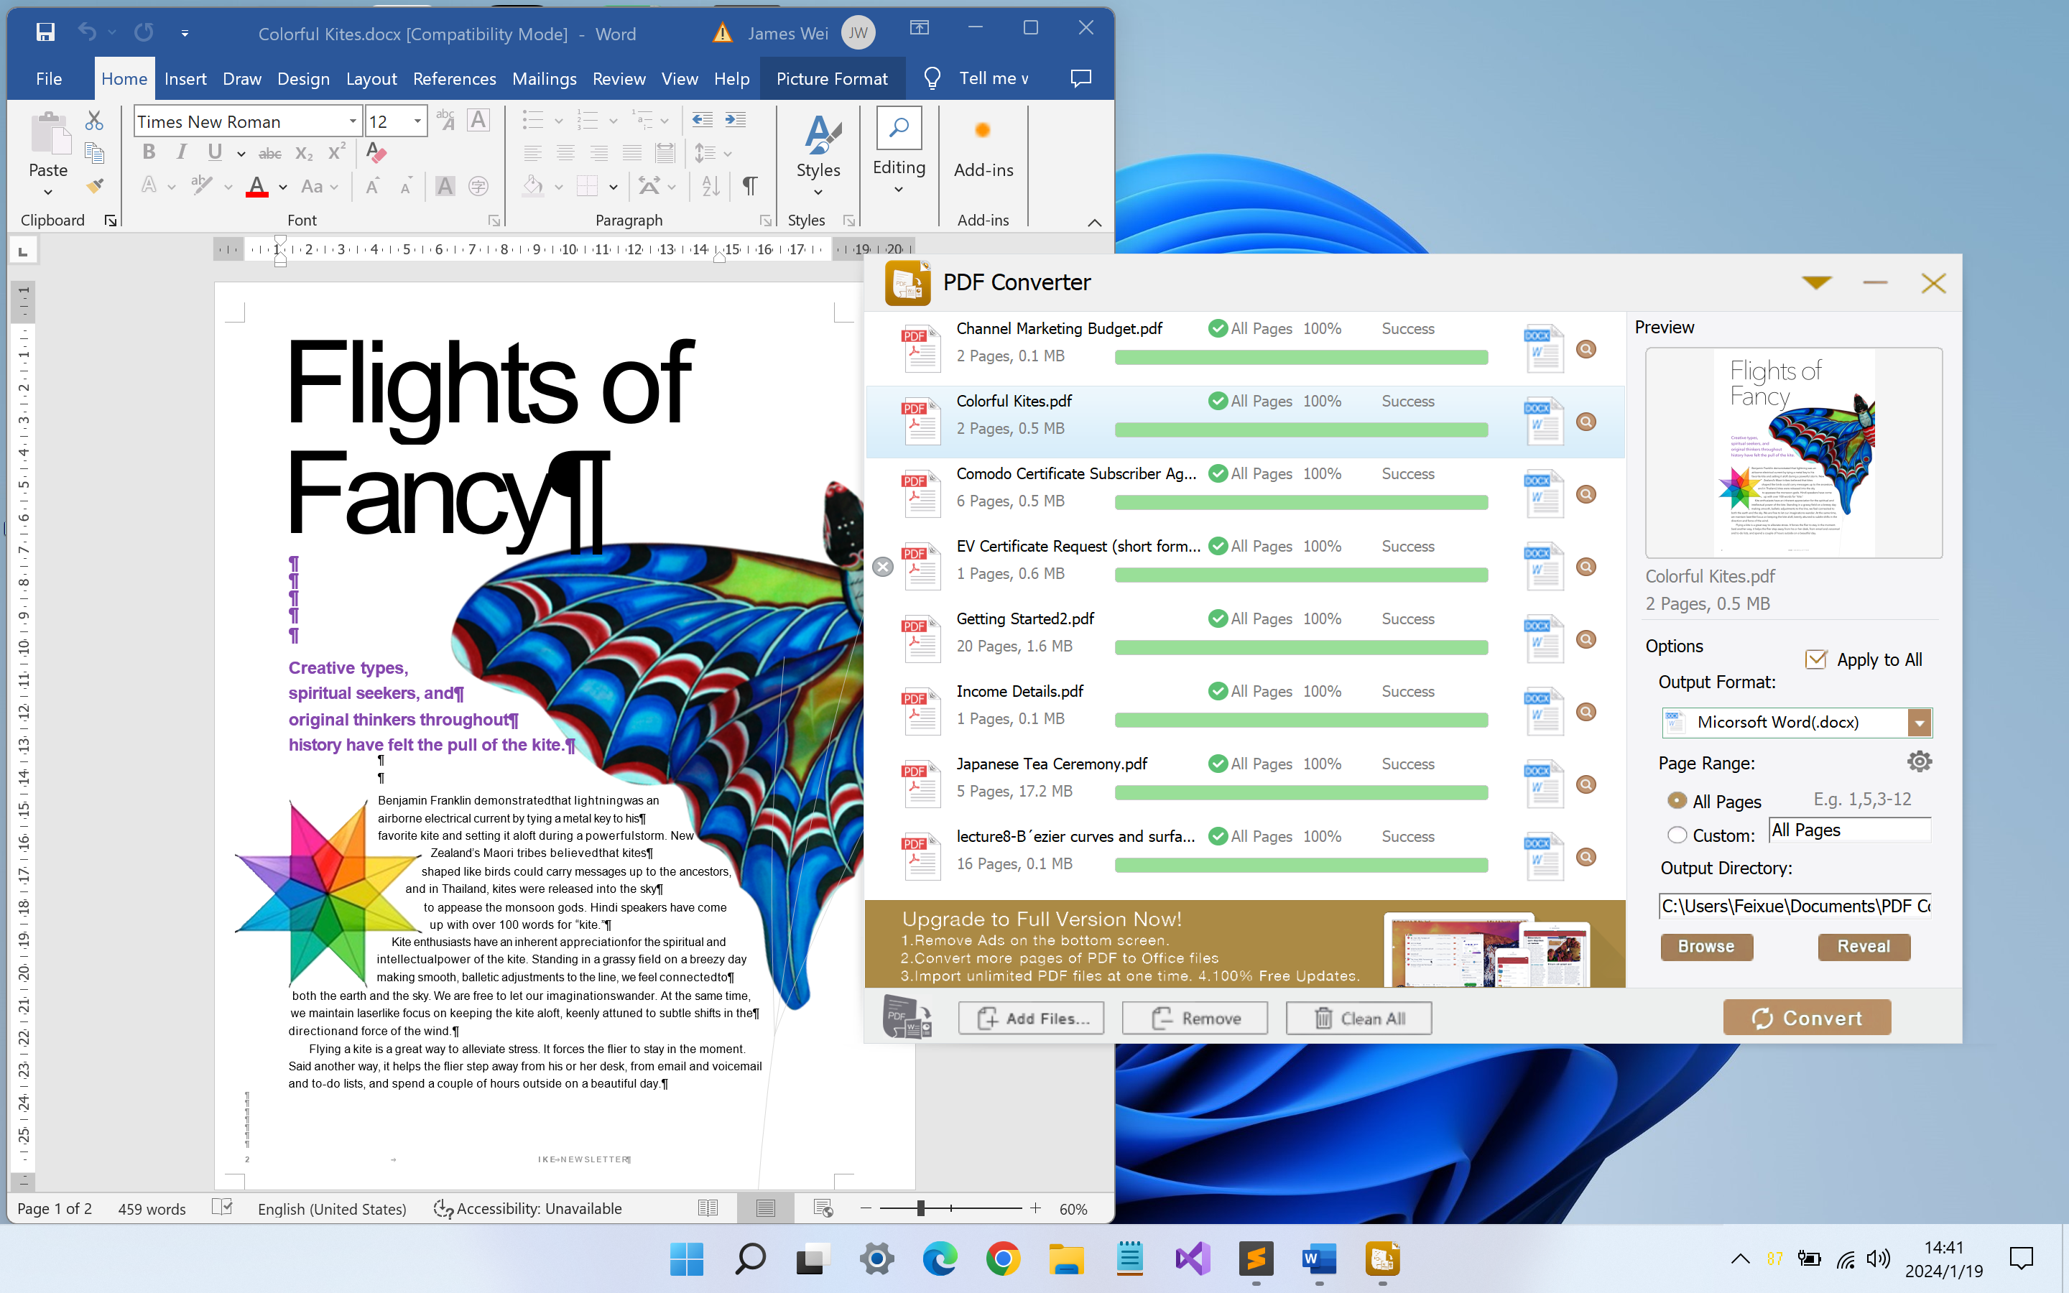Click the Save icon in Word title bar

pos(45,32)
